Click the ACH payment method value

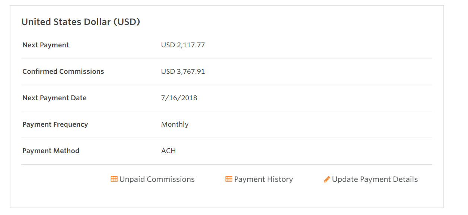tap(168, 151)
